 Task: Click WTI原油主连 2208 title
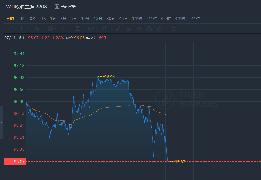pyautogui.click(x=27, y=7)
